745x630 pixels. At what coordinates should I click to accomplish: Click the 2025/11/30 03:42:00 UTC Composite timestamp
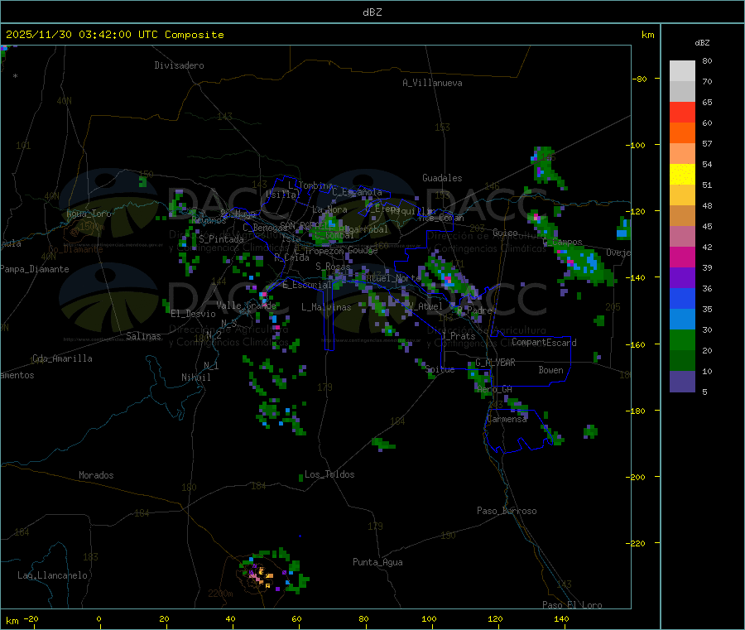[114, 35]
